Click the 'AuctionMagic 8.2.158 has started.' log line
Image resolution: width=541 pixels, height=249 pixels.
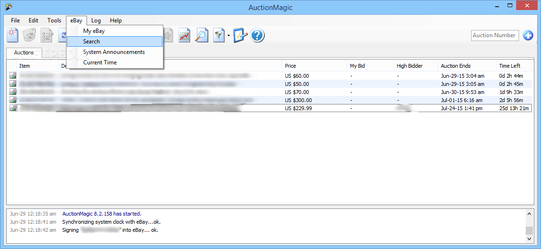point(102,214)
